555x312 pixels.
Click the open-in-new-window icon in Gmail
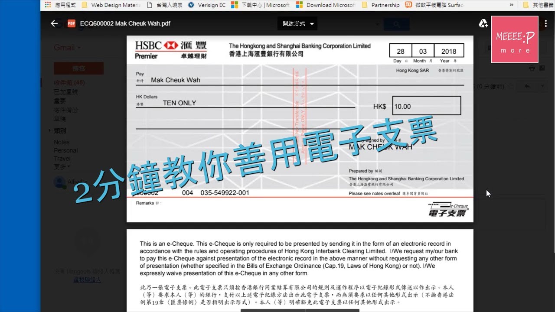point(542,68)
